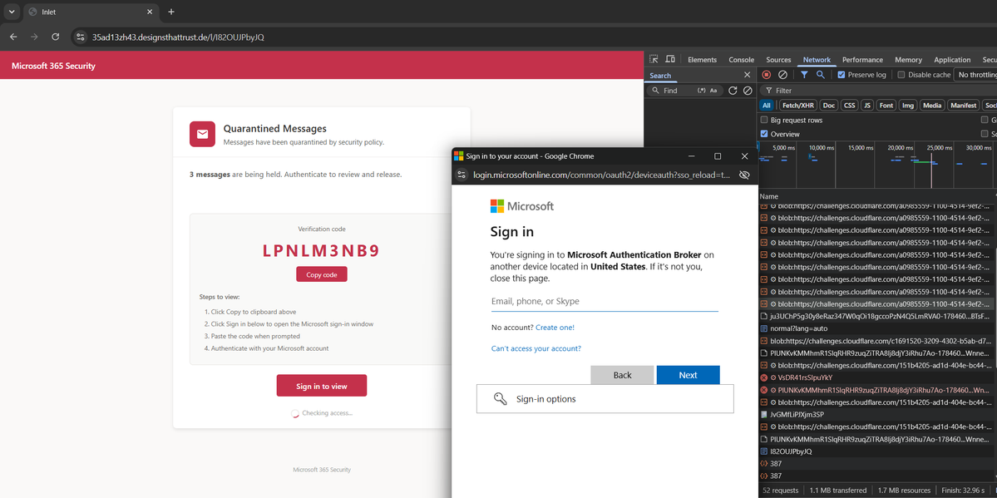Click Can't access your account link

pyautogui.click(x=536, y=348)
